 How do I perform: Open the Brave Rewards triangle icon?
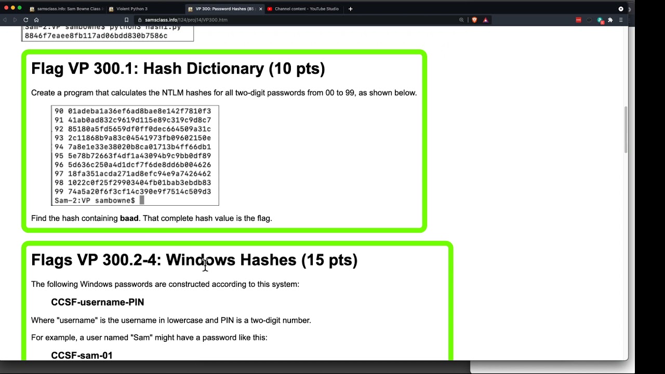(x=486, y=20)
